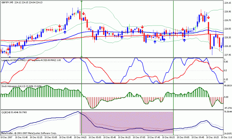The height and width of the screenshot is (139, 232).
Task: Click price level 228.55 on the axis
Action: click(228, 29)
